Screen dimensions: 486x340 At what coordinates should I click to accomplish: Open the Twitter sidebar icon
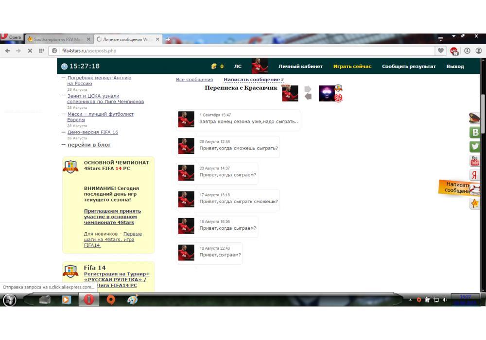point(474,146)
